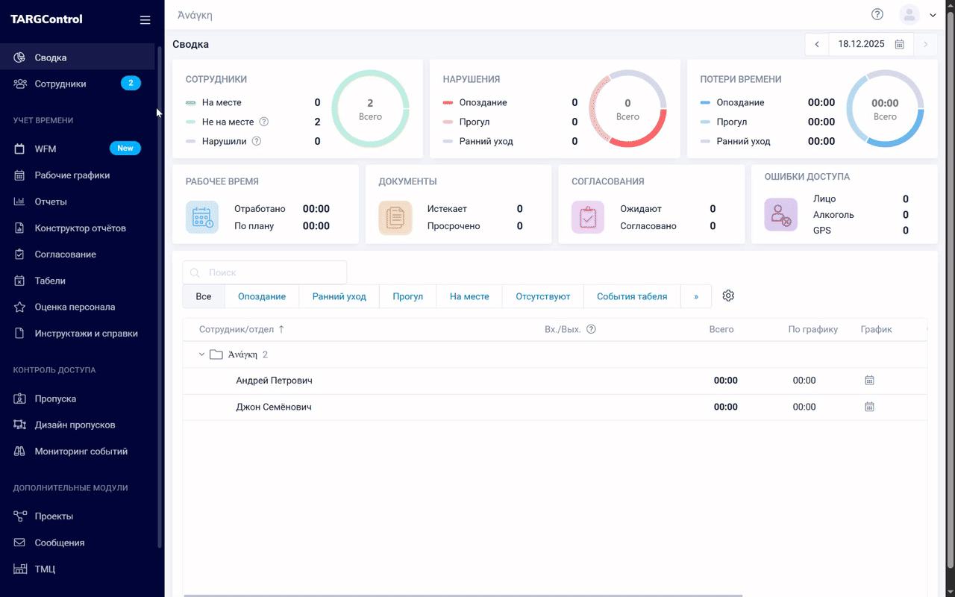Open schedule icon for Андрей Петрович
Screen dimensions: 955x597
(x=869, y=381)
